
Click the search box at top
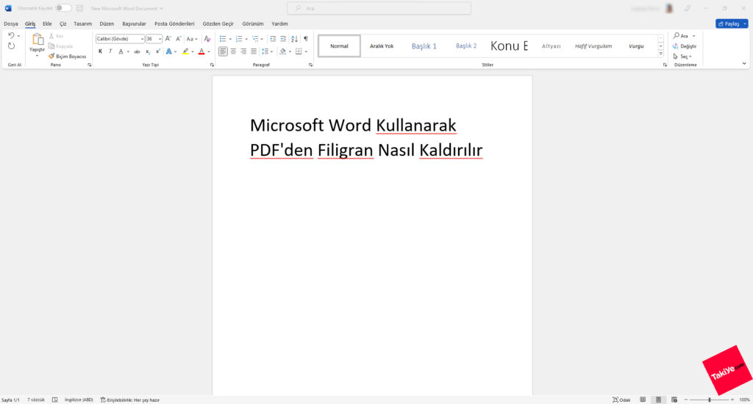pos(379,8)
